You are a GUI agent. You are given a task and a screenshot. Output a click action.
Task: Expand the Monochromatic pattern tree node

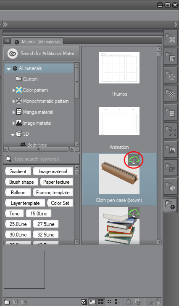[13, 101]
